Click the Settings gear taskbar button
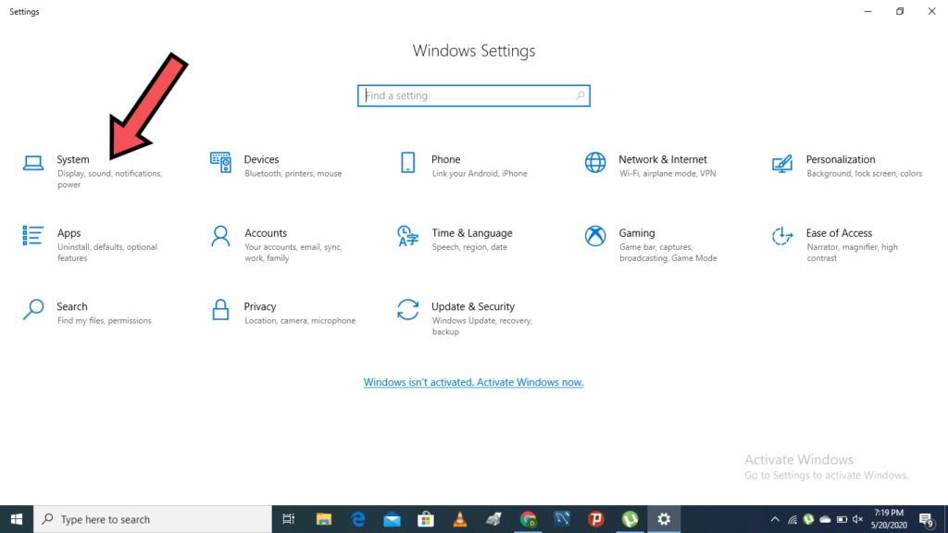Viewport: 948px width, 533px height. (x=664, y=519)
